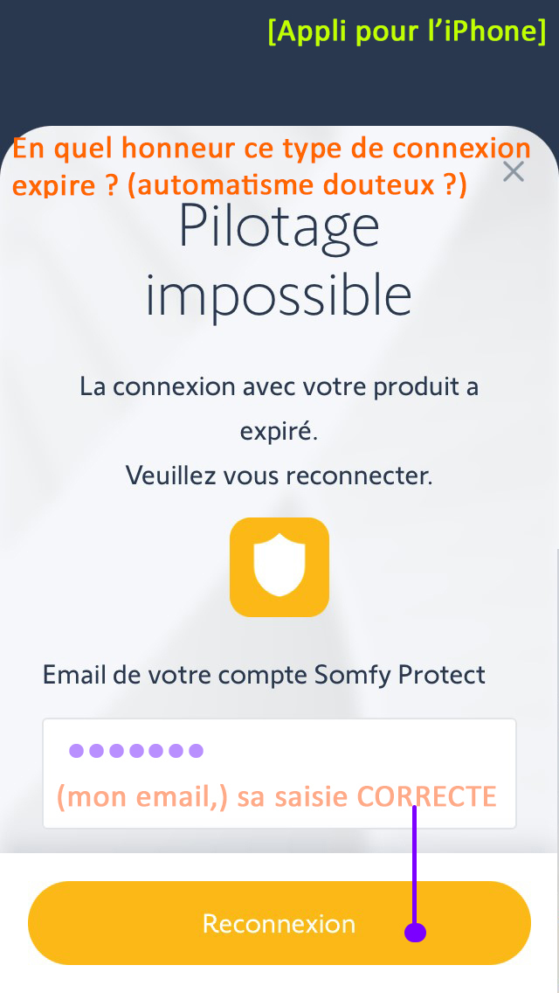Select the "Email de votre compte Somfy Protect" label

pyautogui.click(x=264, y=675)
